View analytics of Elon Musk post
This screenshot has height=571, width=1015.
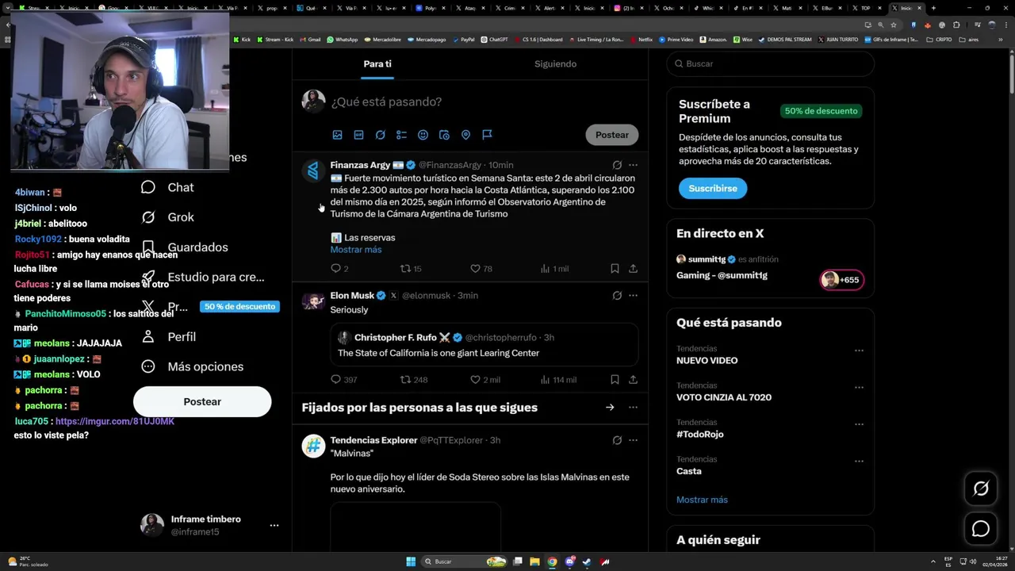point(558,380)
